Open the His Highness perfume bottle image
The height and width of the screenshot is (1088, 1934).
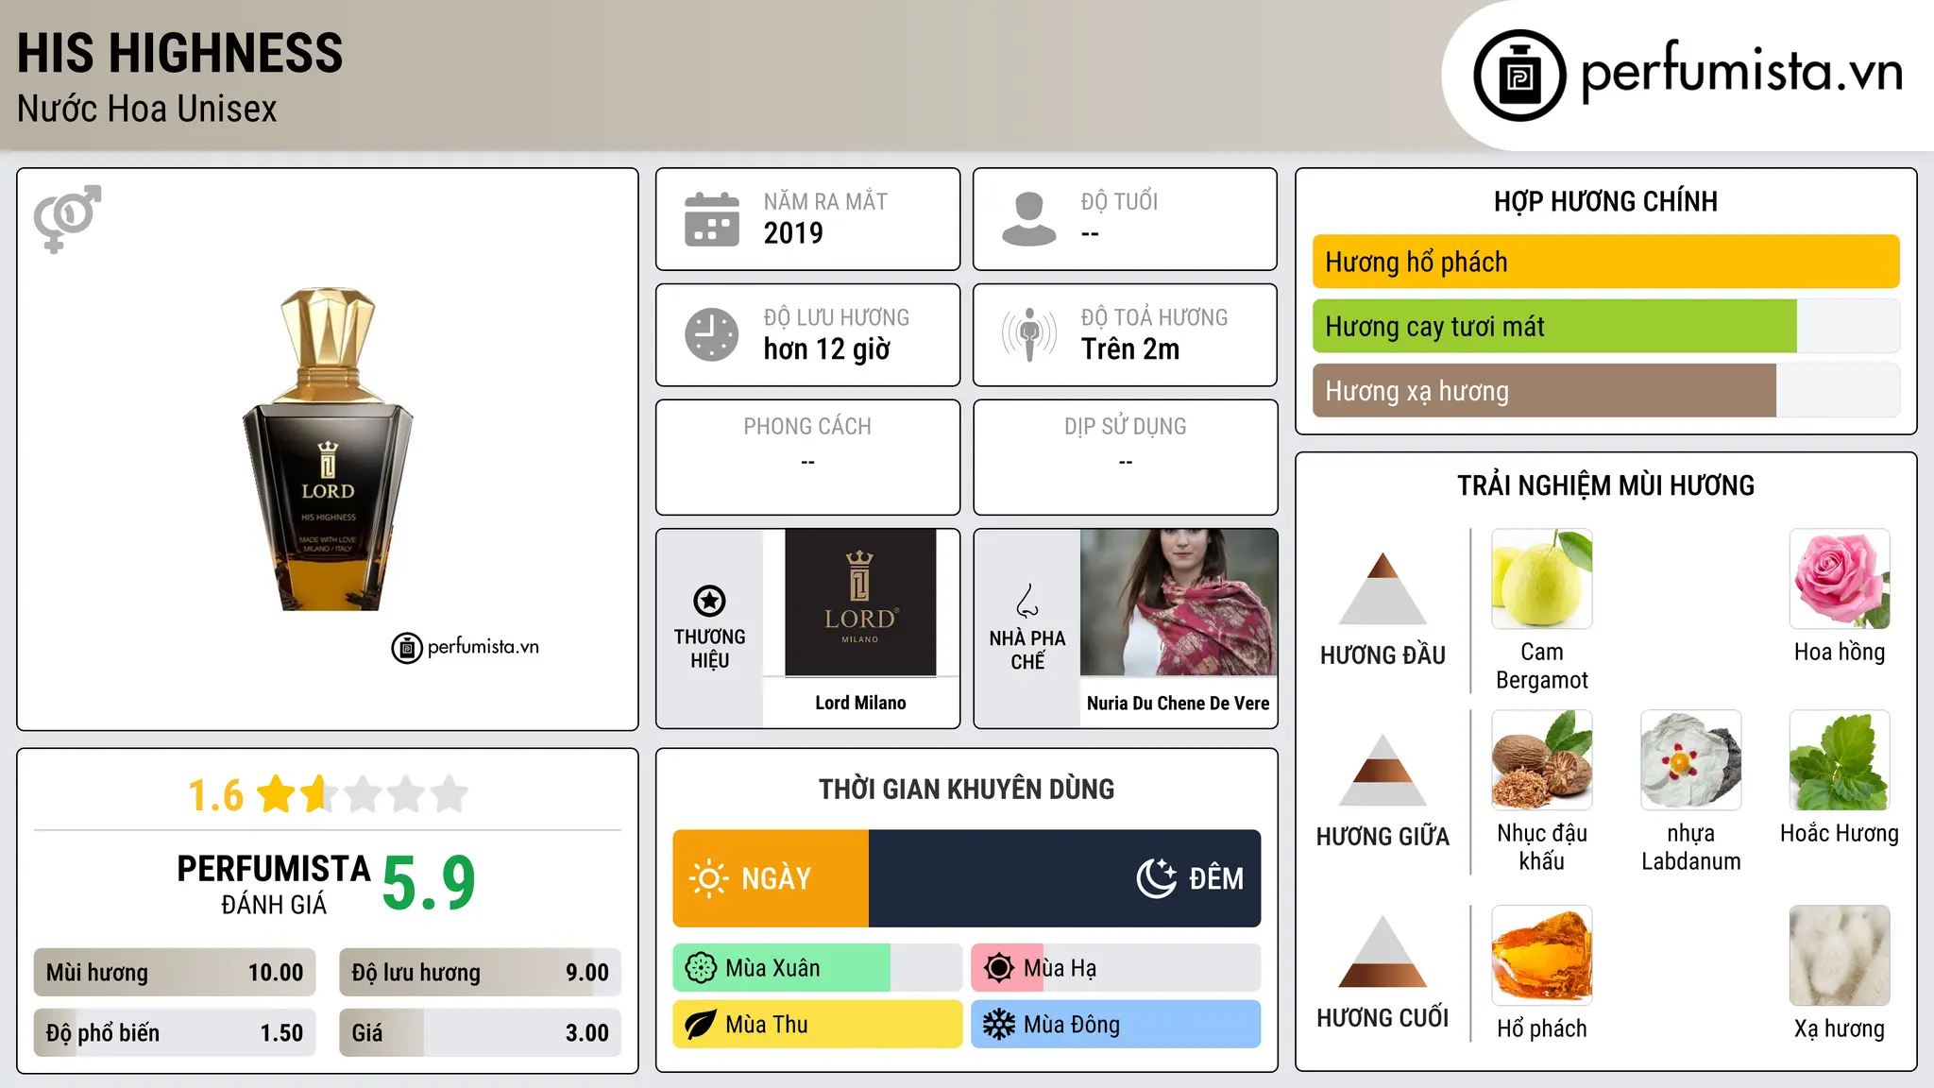328,450
